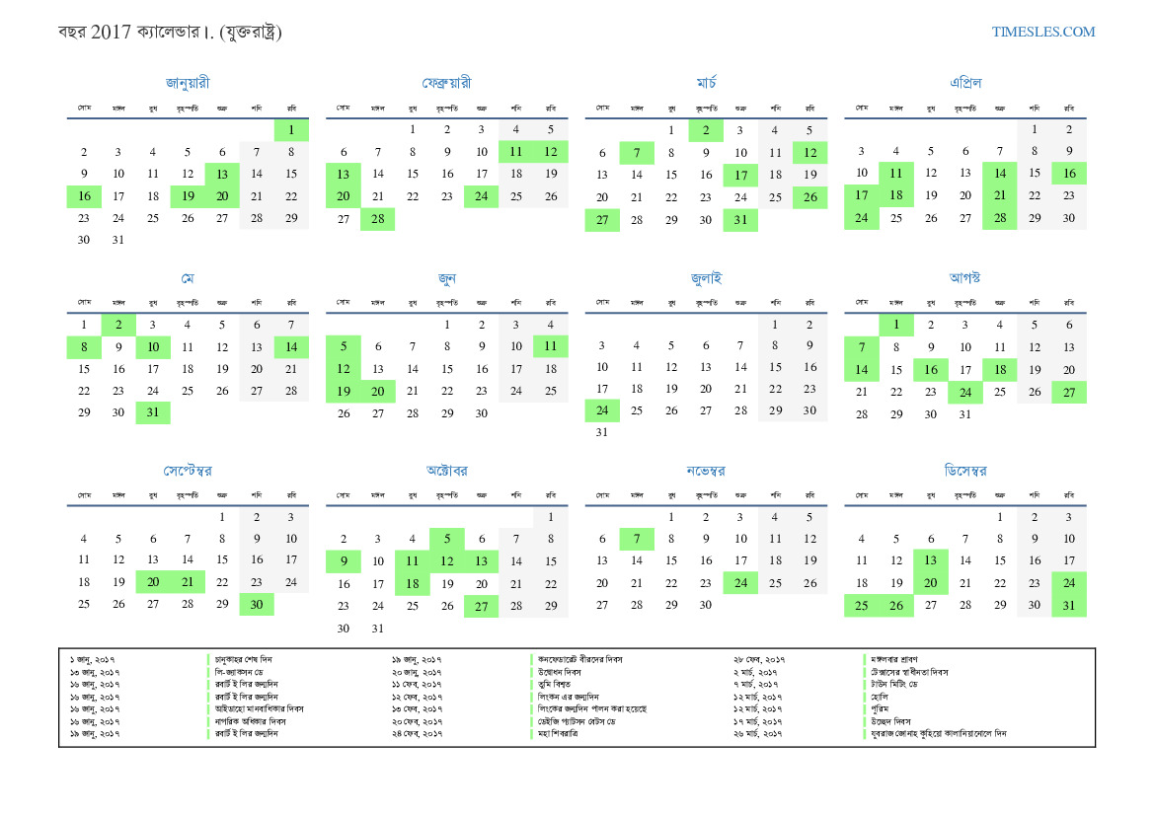Select the মার্চ month heading

706,83
